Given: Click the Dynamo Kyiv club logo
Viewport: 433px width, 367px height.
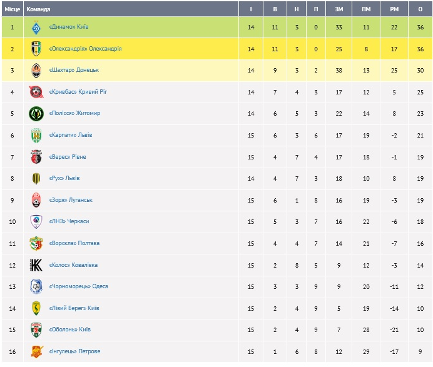Looking at the screenshot, I should (x=36, y=27).
